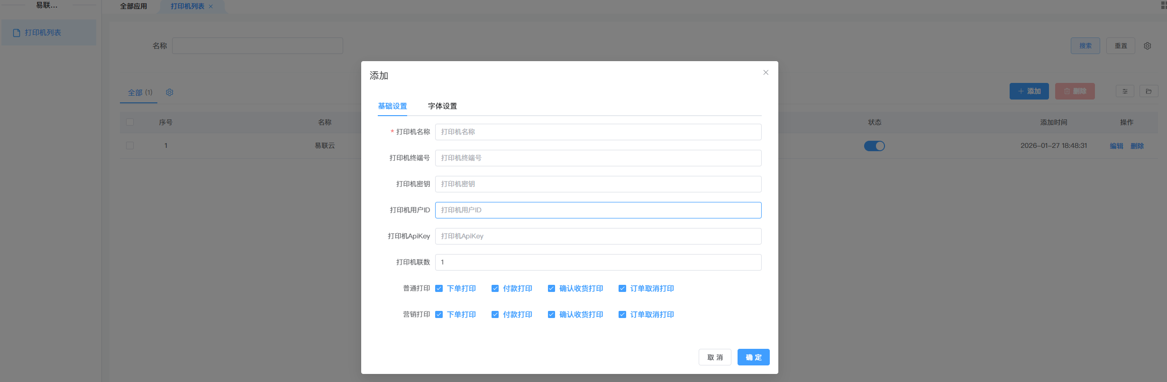
Task: Focus the 打印机ApiKey input field
Action: pyautogui.click(x=598, y=236)
